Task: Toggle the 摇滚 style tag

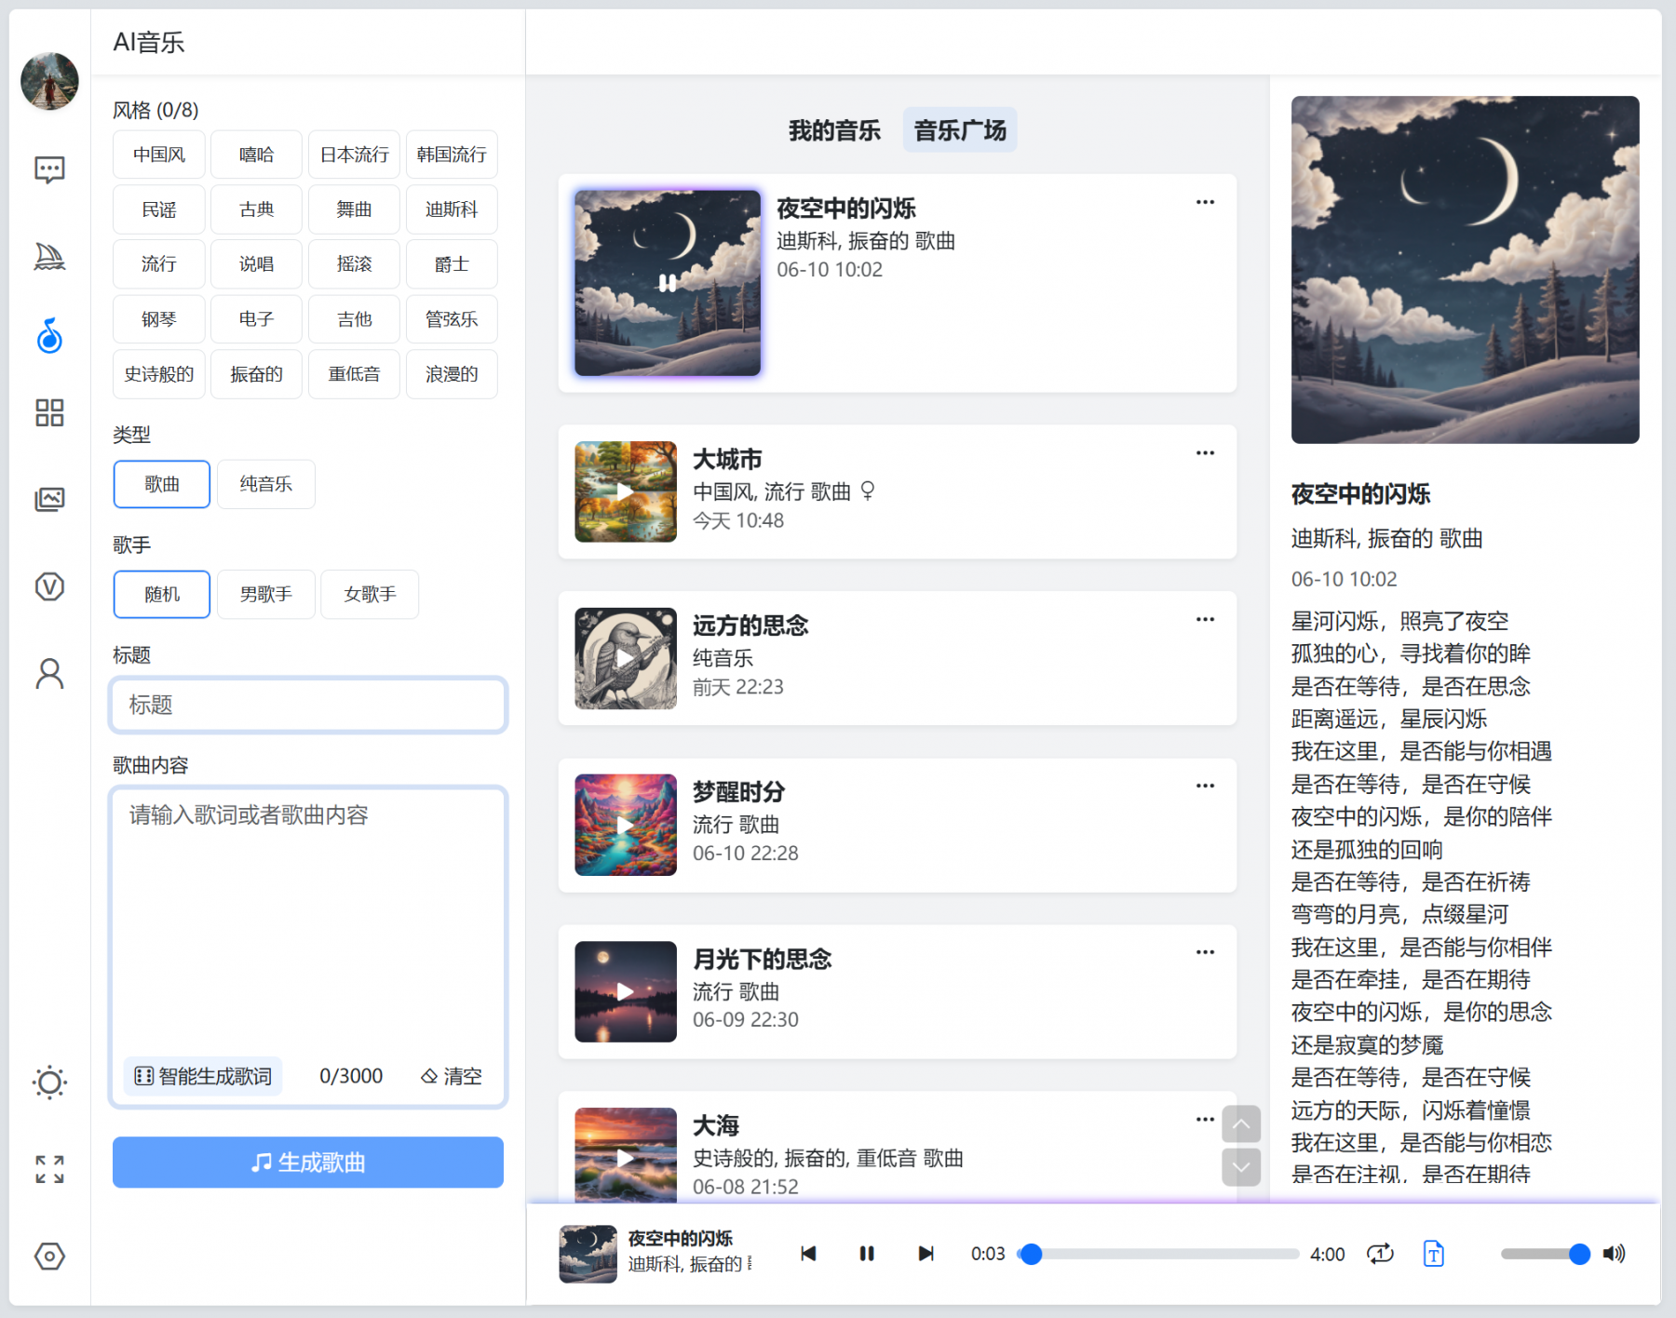Action: (355, 264)
